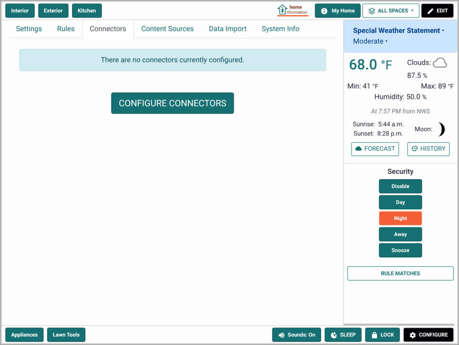Select the Connectors tab

click(108, 29)
